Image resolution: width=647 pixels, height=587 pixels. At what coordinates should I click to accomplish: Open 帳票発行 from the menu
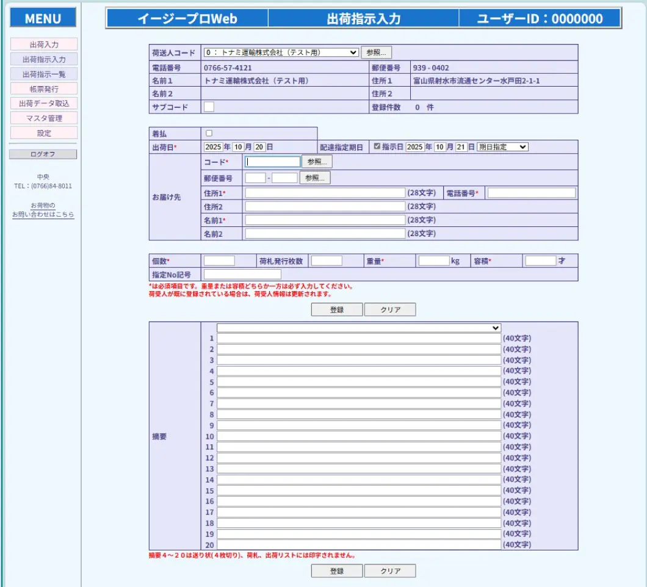[43, 88]
